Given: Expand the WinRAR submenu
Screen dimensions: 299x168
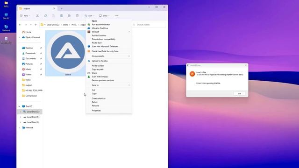Looking at the screenshot, I should pos(109,32).
